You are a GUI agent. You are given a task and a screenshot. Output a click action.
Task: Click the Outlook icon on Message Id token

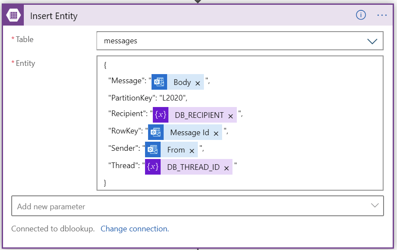[x=156, y=132]
